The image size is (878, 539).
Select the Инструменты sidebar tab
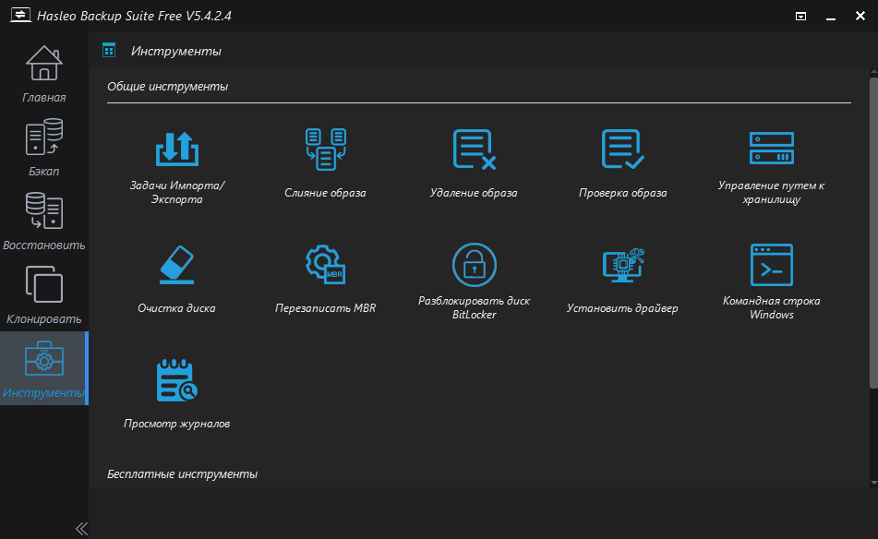(43, 368)
